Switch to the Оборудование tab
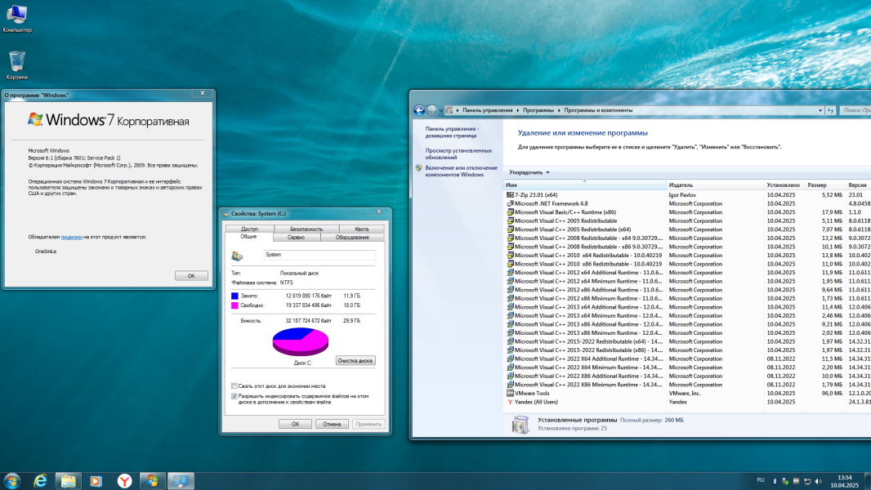Screen dimensions: 871x490 point(352,237)
